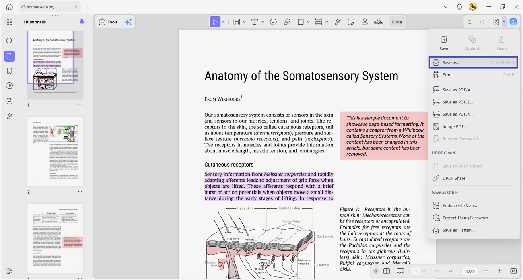Open the Tools menu
The image size is (523, 280).
[x=109, y=22]
